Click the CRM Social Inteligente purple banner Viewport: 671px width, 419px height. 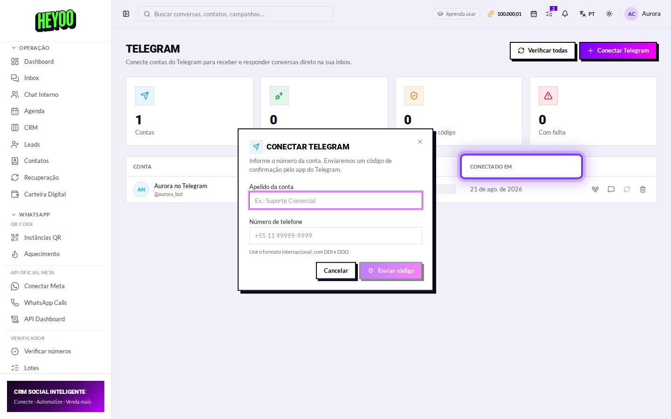click(55, 397)
